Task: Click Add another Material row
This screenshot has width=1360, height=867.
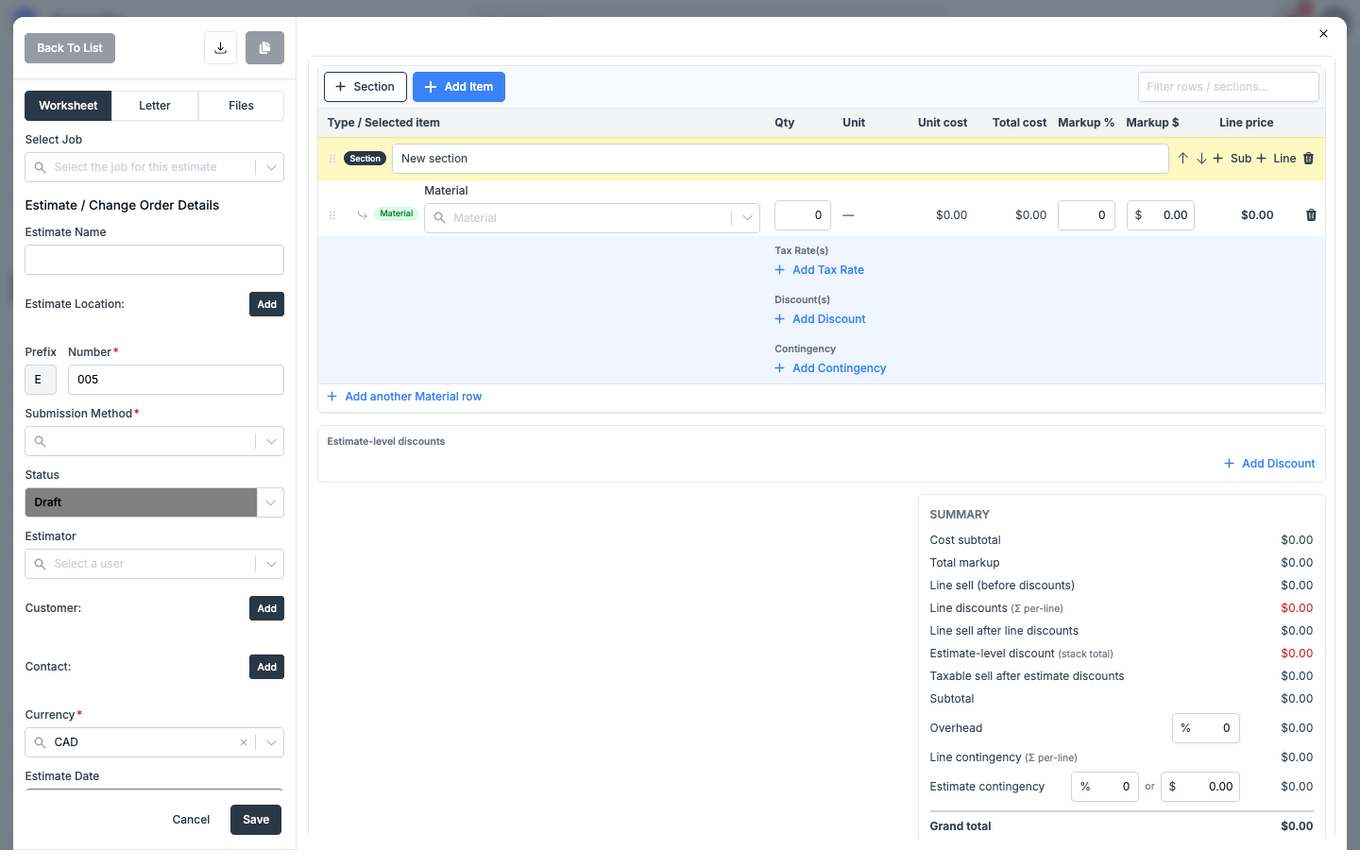Action: (x=404, y=397)
